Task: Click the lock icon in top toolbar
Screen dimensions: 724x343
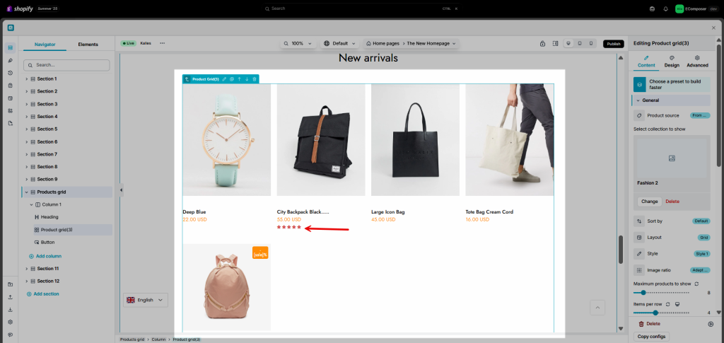Action: click(x=542, y=43)
